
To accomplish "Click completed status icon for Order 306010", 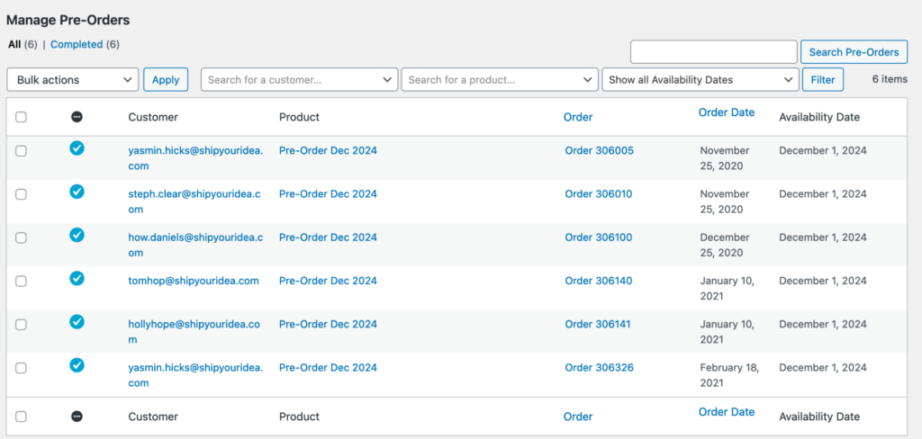I will [77, 192].
